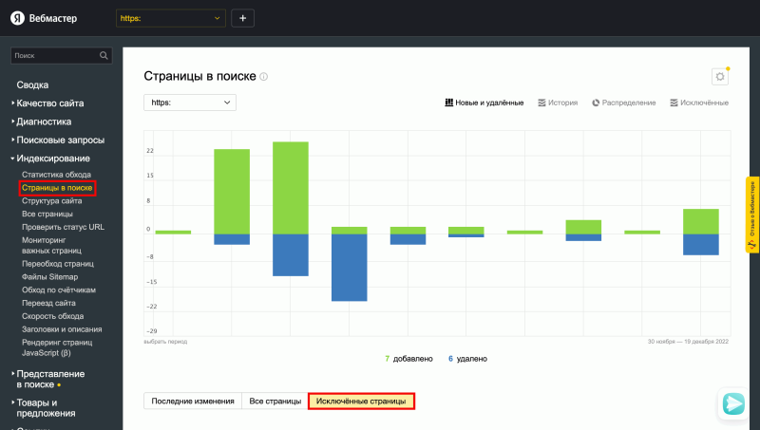Click the settings gear icon near chart
The width and height of the screenshot is (760, 430).
click(719, 77)
